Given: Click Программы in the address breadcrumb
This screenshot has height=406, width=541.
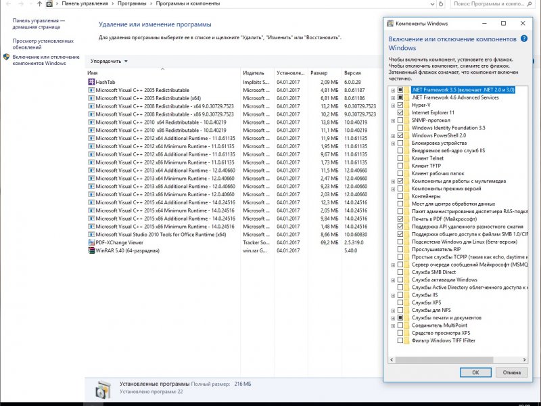Looking at the screenshot, I should (132, 3).
